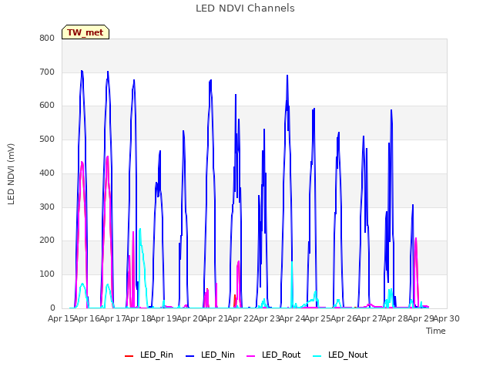This screenshot has height=370, width=493.
Task: Click the magenta LED_Rout legend swatch
Action: coord(251,356)
